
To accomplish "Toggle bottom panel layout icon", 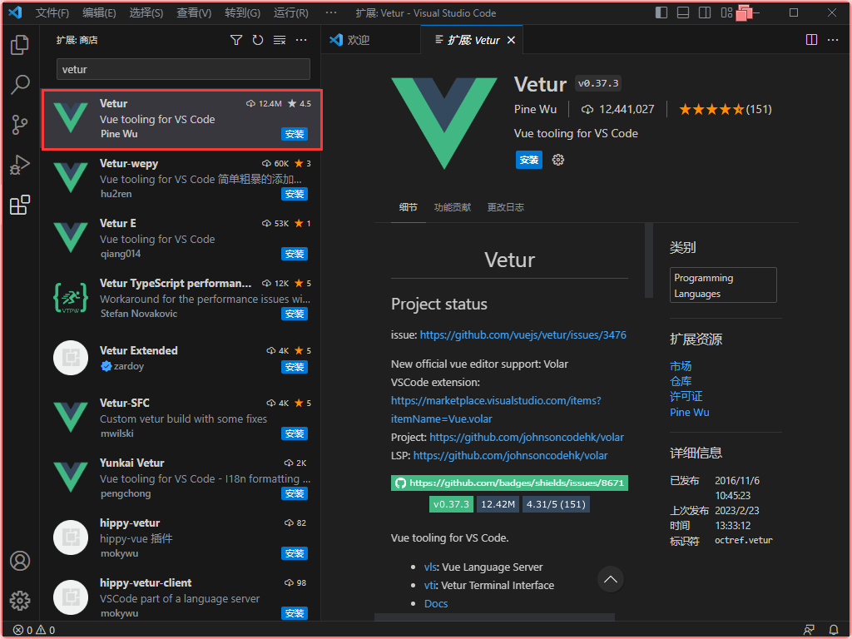I will [683, 12].
